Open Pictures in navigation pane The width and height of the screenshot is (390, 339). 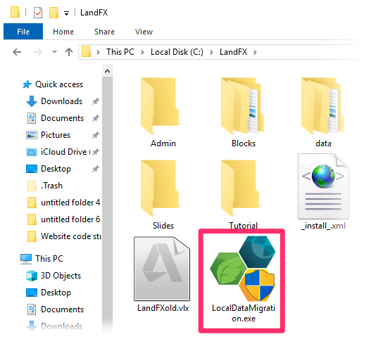click(56, 135)
